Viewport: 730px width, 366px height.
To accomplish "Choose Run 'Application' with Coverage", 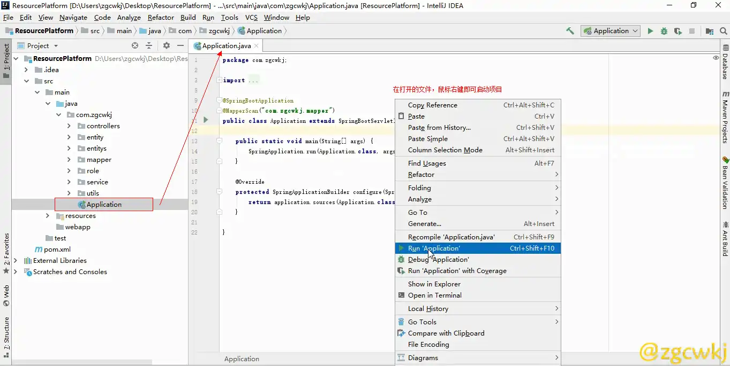I will (x=478, y=271).
